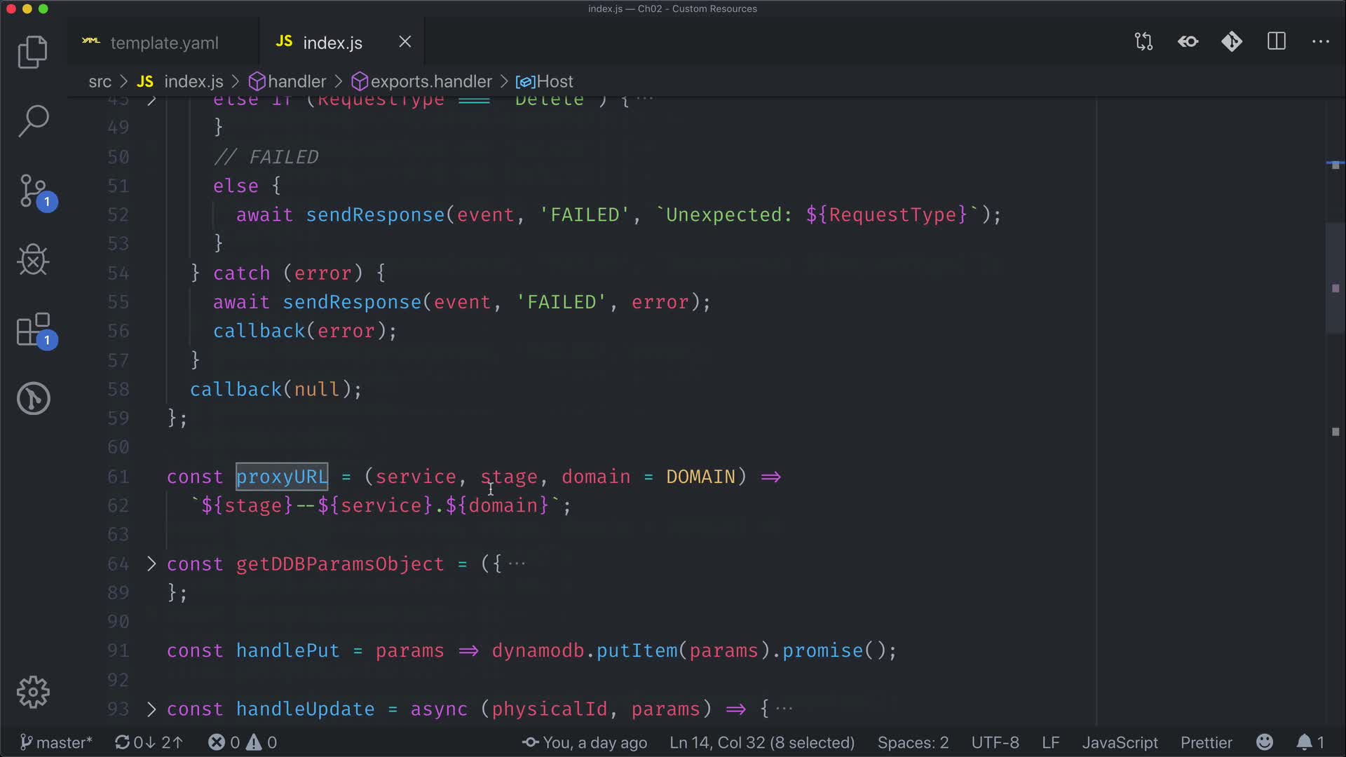1346x757 pixels.
Task: Click the Compare Changes icon in toolbar
Action: 1143,42
